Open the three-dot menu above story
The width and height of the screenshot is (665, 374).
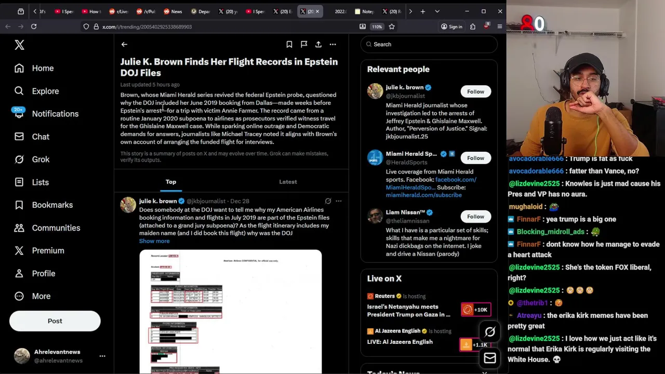[x=333, y=44]
